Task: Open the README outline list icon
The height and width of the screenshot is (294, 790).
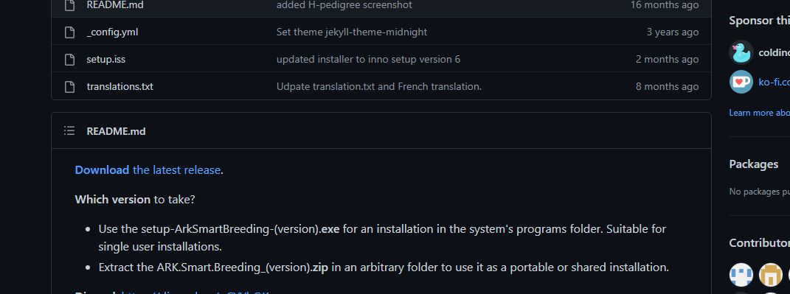Action: click(69, 131)
